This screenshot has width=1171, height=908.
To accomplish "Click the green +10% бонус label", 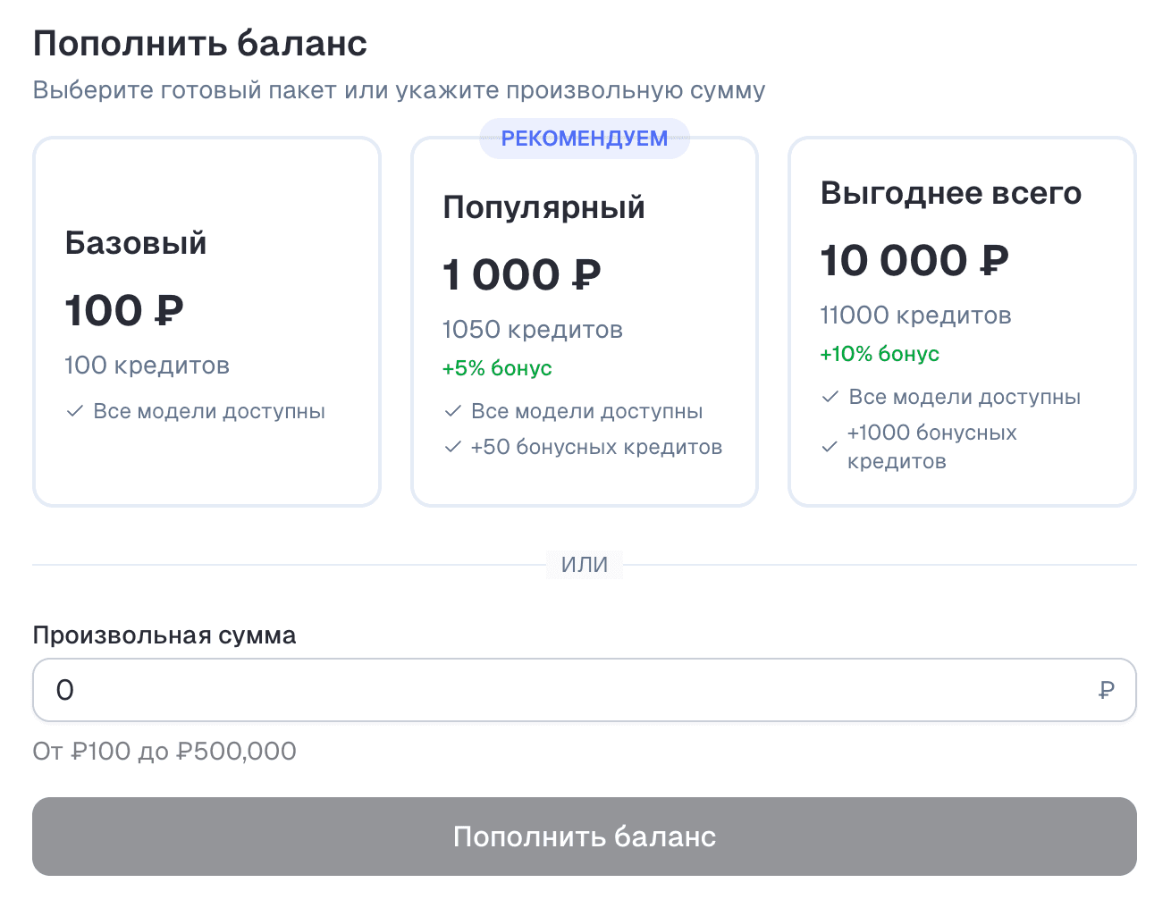I will click(879, 354).
